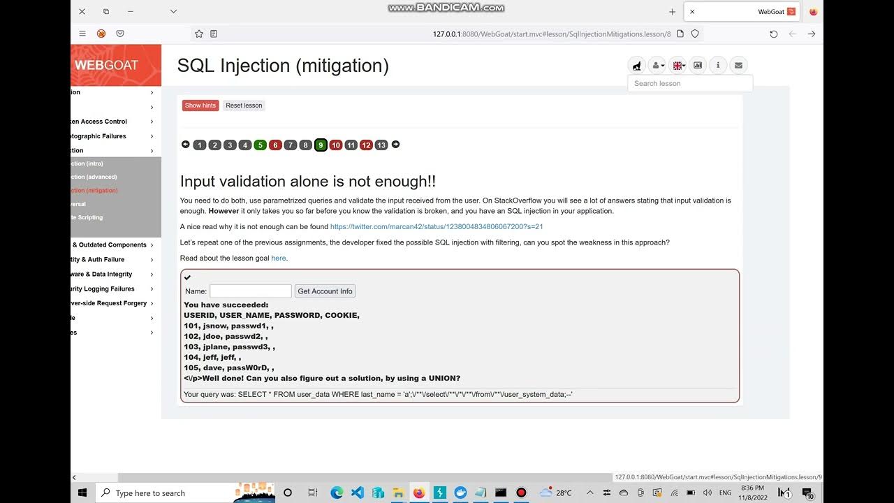Open red lesson page 6
The width and height of the screenshot is (894, 503).
[x=275, y=145]
